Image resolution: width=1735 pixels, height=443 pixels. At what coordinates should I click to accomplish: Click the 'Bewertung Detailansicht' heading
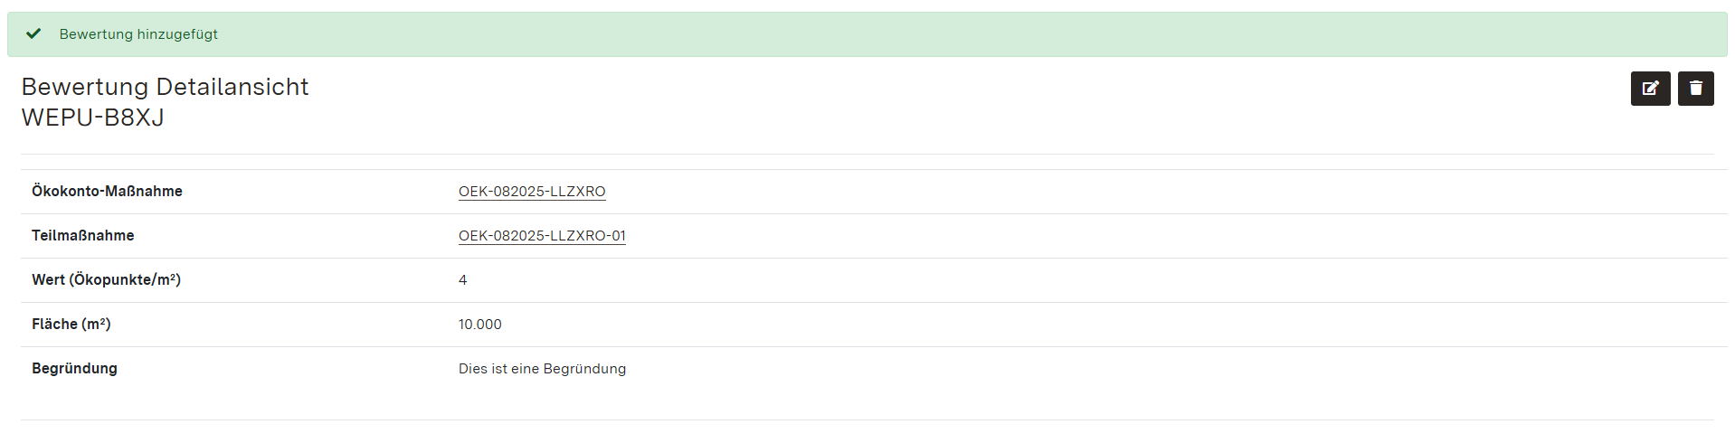165,87
